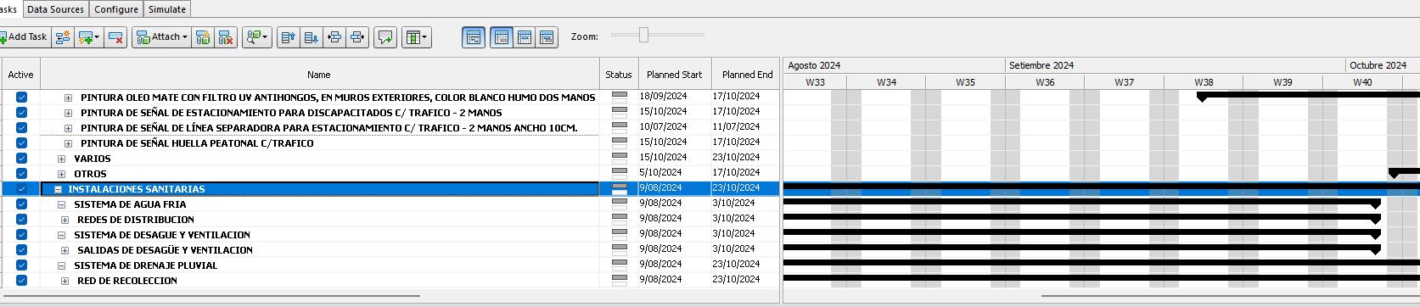The width and height of the screenshot is (1420, 307).
Task: Open the Columns chooser dropdown
Action: 416,37
